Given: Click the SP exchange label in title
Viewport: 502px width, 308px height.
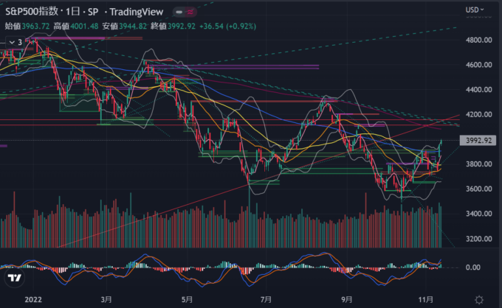Looking at the screenshot, I should point(94,11).
